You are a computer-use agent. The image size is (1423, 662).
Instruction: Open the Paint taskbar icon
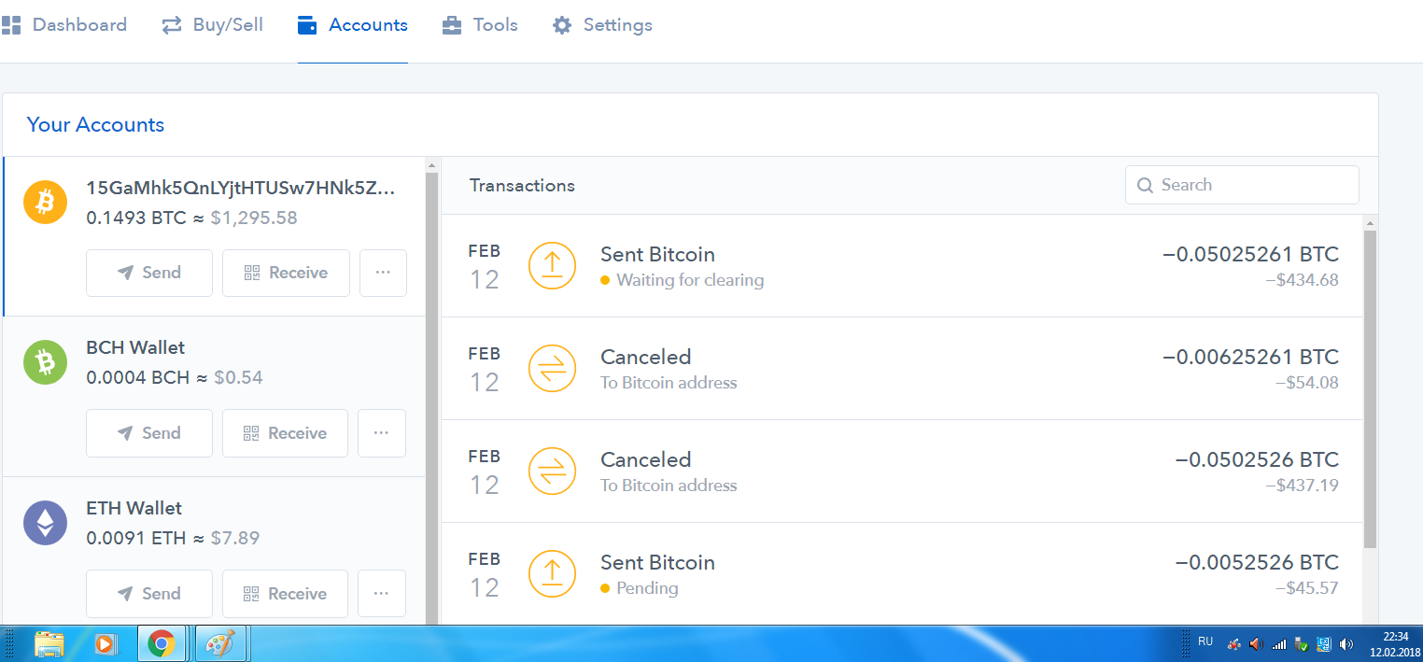coord(220,643)
